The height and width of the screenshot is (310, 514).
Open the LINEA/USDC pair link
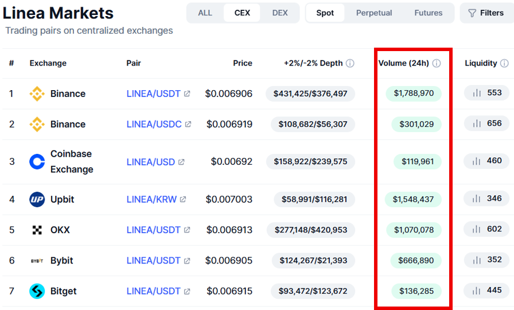154,125
